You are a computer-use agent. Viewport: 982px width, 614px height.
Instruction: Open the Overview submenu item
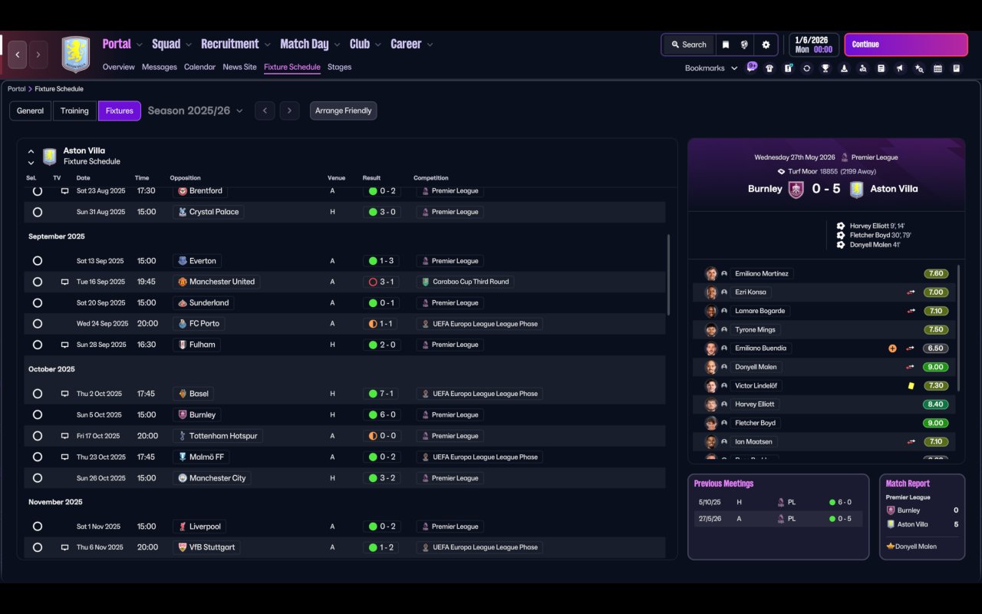(119, 67)
